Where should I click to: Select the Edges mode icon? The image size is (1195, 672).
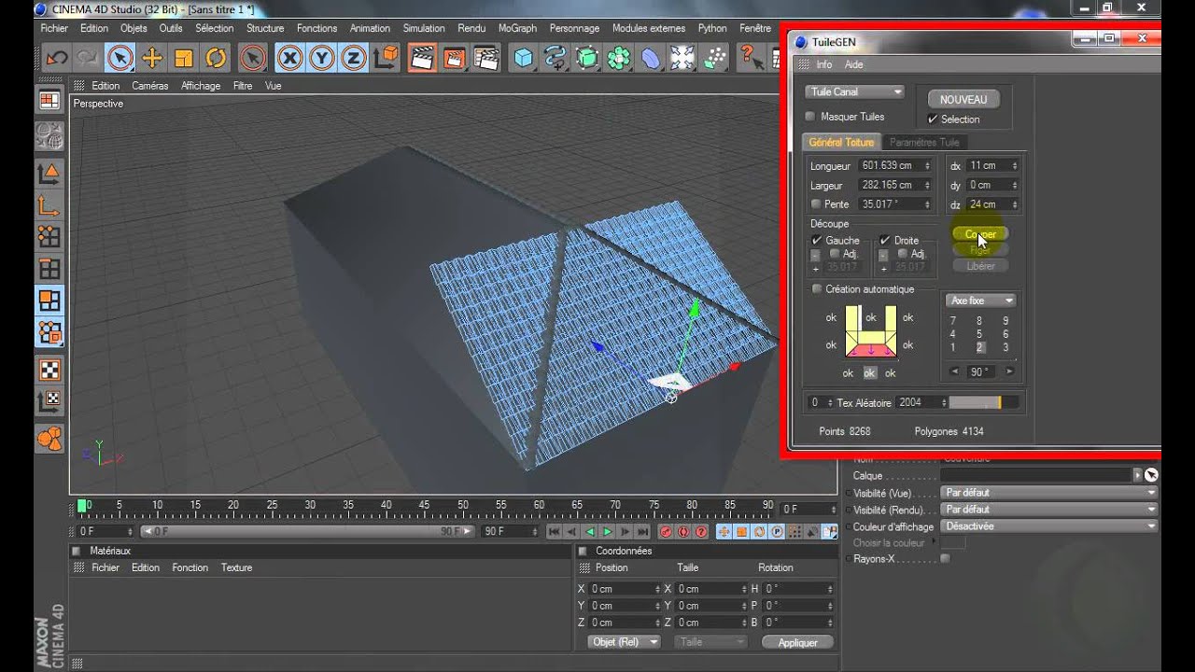[x=49, y=269]
